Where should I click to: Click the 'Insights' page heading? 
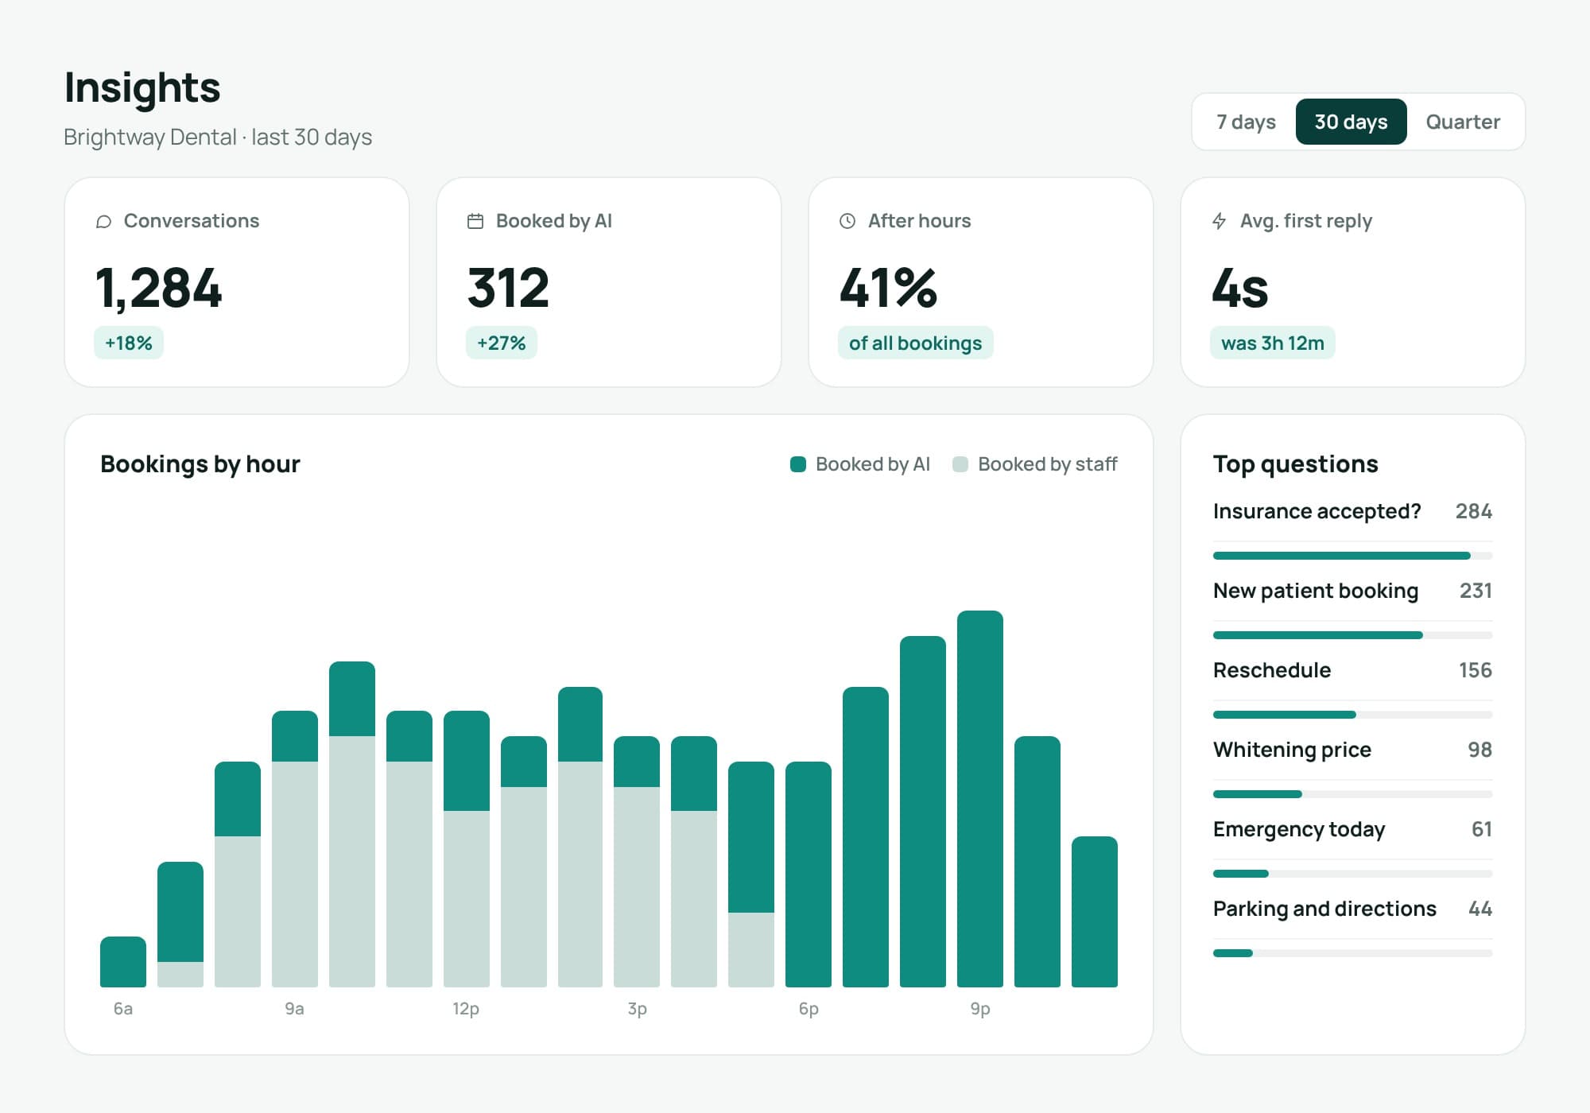click(x=142, y=87)
